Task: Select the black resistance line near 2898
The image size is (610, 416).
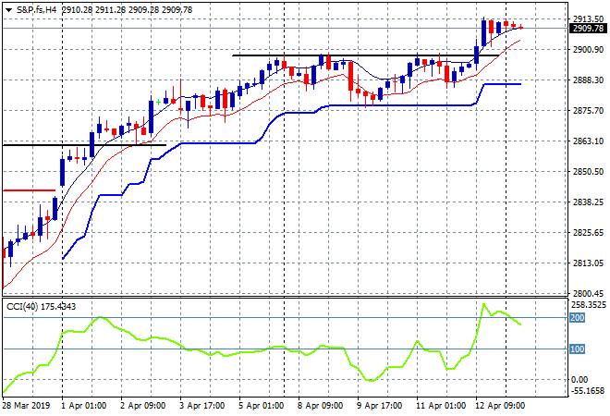Action: (366, 55)
